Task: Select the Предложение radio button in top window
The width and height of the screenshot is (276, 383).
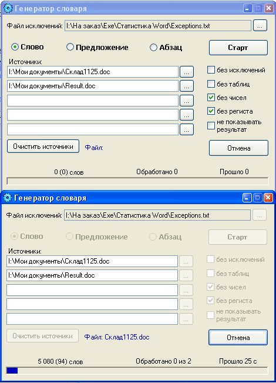Action: [70, 47]
